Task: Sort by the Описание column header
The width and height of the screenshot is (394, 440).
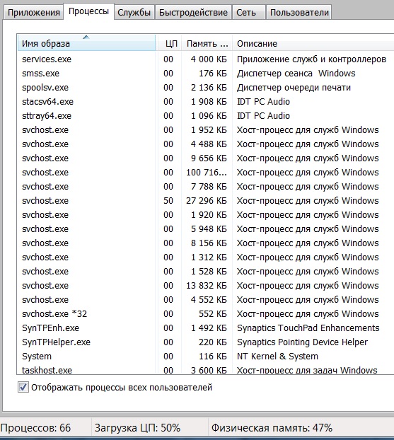Action: tap(313, 43)
